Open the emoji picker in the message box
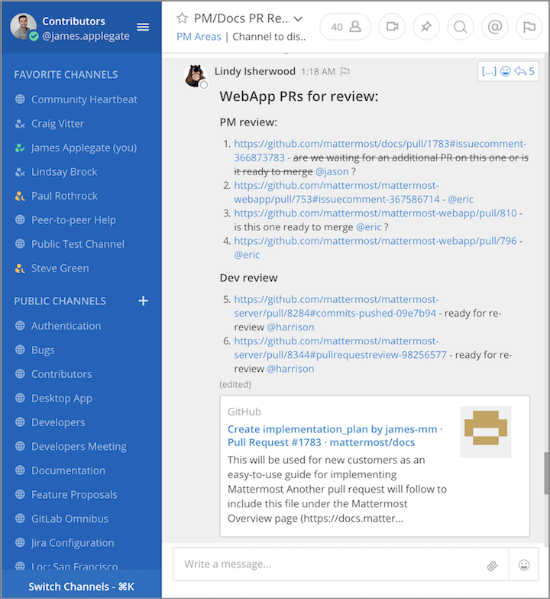Viewport: 550px width, 599px height. click(x=524, y=565)
